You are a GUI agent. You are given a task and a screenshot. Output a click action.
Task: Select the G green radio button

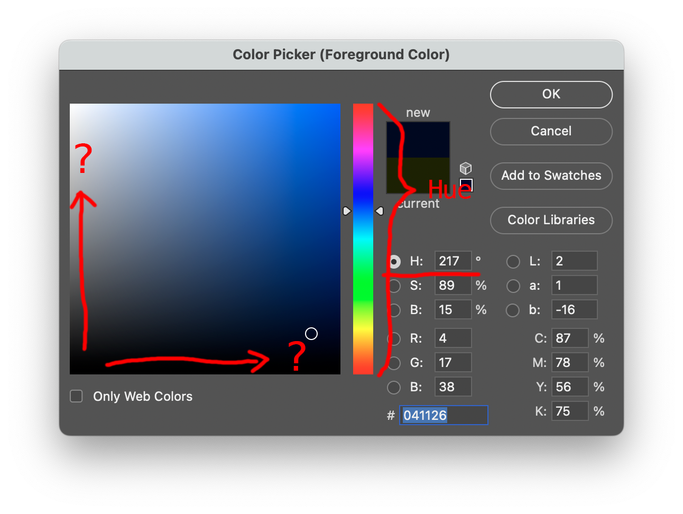click(x=394, y=363)
